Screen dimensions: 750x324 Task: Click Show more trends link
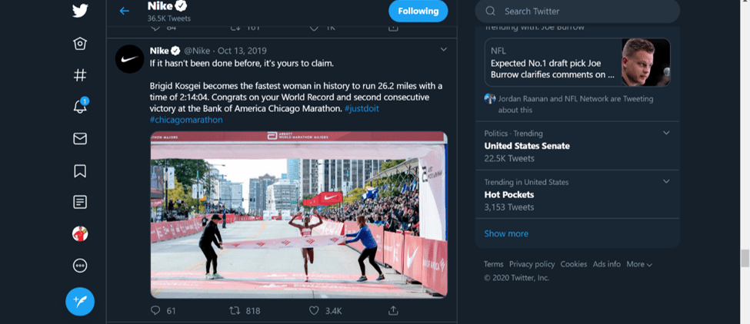[x=506, y=233]
